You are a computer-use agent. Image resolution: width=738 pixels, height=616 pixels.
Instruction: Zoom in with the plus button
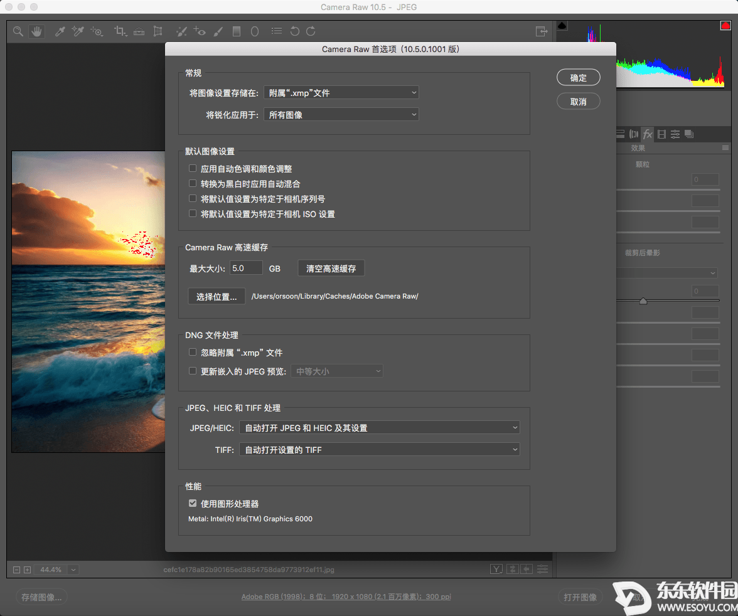point(28,570)
